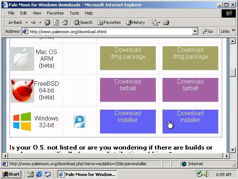
Task: Click the page icon in the address bar
Action: (26, 31)
